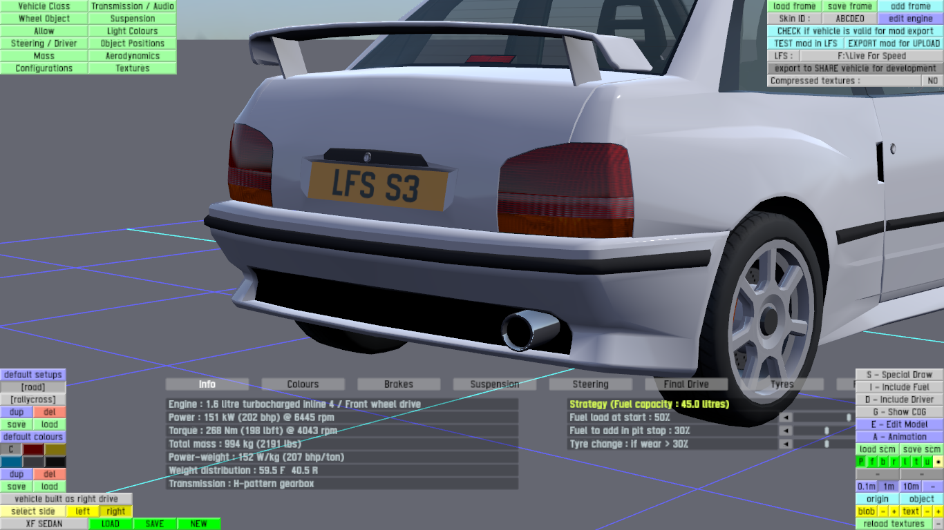Click the LFS path field F:\Live For Speed

pyautogui.click(x=872, y=56)
